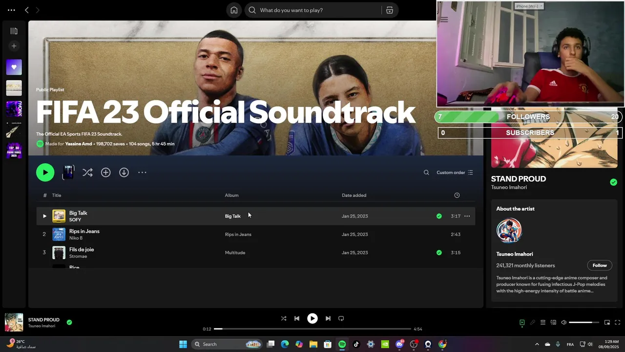Expand system tray hidden icons chevron
625x352 pixels.
(x=537, y=344)
